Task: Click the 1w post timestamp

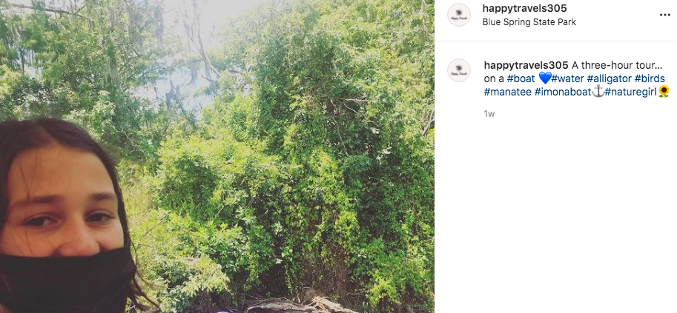Action: pos(489,114)
